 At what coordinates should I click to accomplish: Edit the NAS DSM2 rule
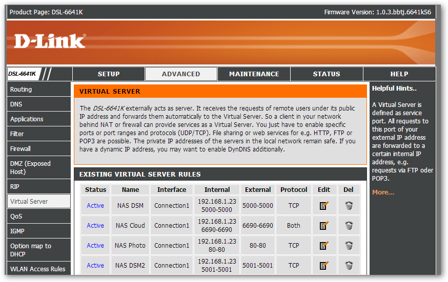324,266
